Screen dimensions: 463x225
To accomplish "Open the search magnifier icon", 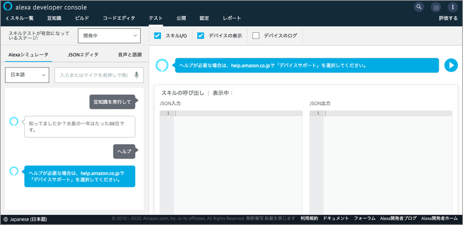I will tap(418, 7).
